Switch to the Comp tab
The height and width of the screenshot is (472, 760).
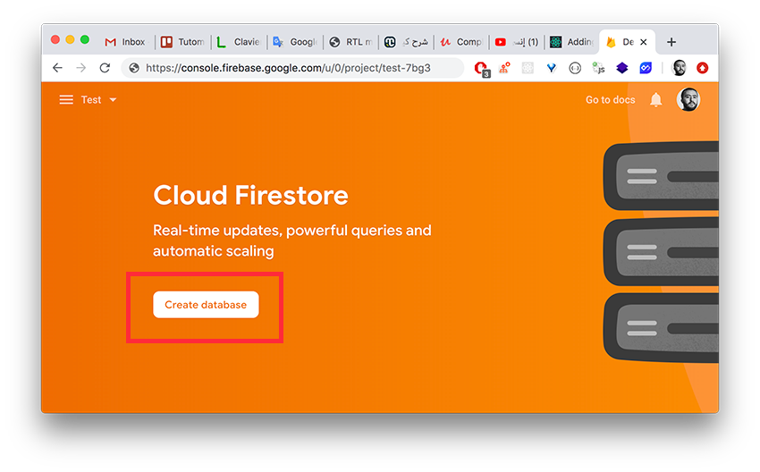click(461, 42)
